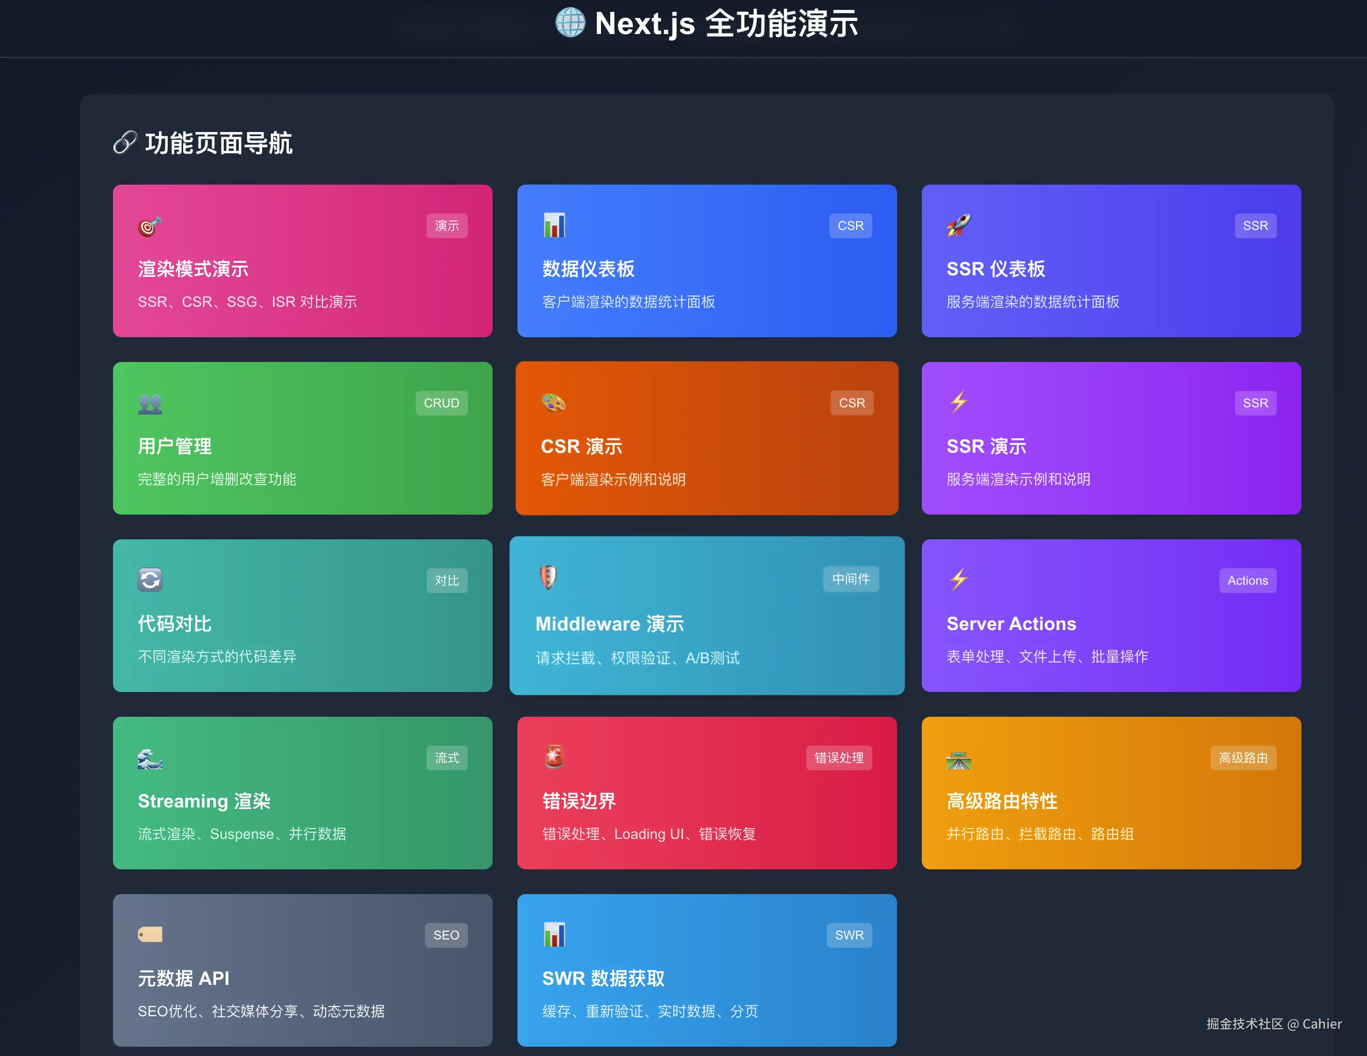Click the bar chart icon on 数据仪表板 card
The image size is (1367, 1056).
point(554,225)
